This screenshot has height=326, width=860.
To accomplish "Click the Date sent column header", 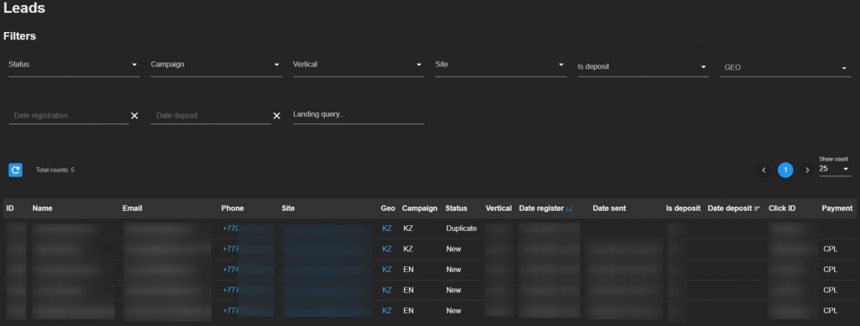I will point(610,208).
